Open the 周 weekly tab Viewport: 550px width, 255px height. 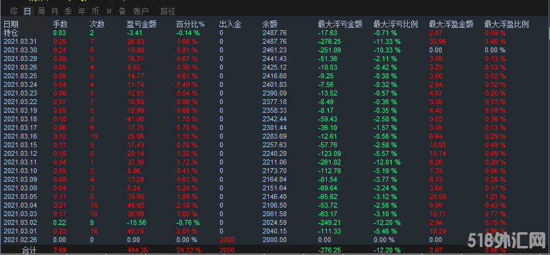click(41, 11)
